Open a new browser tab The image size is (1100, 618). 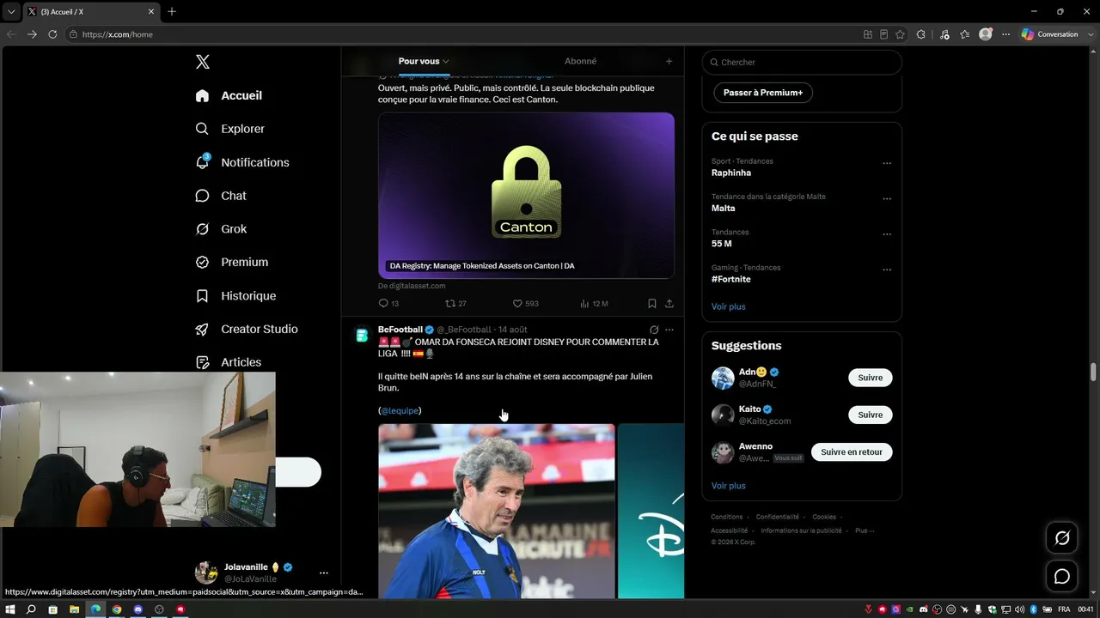point(172,11)
